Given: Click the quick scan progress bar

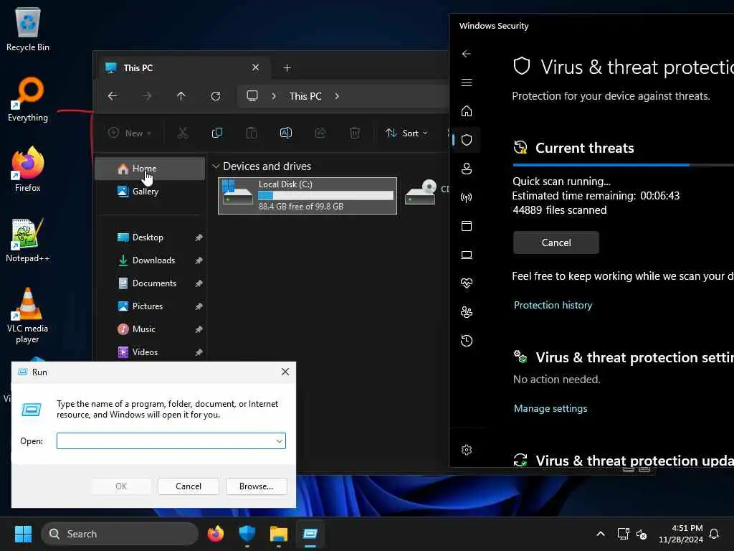Looking at the screenshot, I should click(x=623, y=165).
